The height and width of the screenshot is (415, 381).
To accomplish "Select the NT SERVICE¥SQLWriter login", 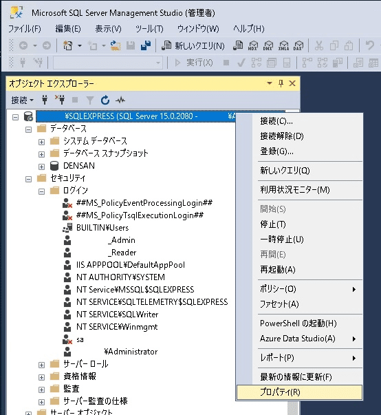I will click(x=117, y=315).
